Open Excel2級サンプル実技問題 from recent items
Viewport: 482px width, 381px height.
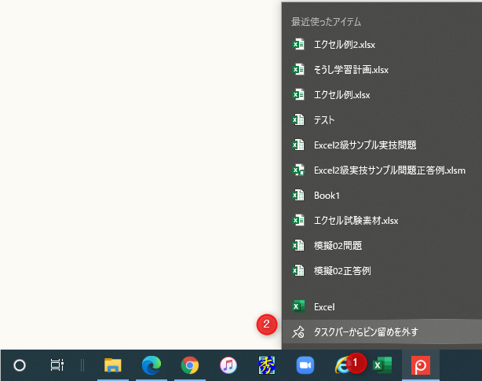[x=364, y=145]
